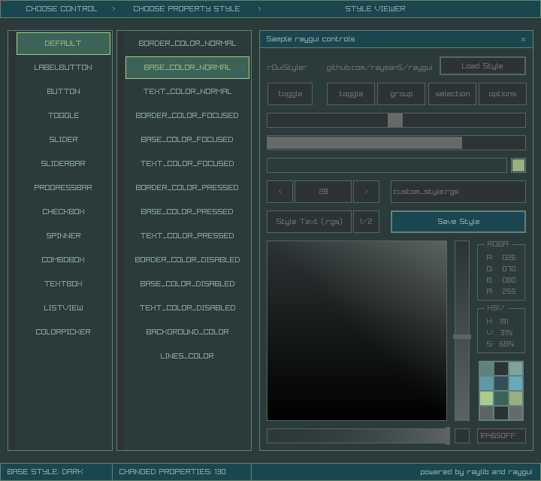Click the light green palette swatch
The image size is (541, 481).
(x=487, y=398)
